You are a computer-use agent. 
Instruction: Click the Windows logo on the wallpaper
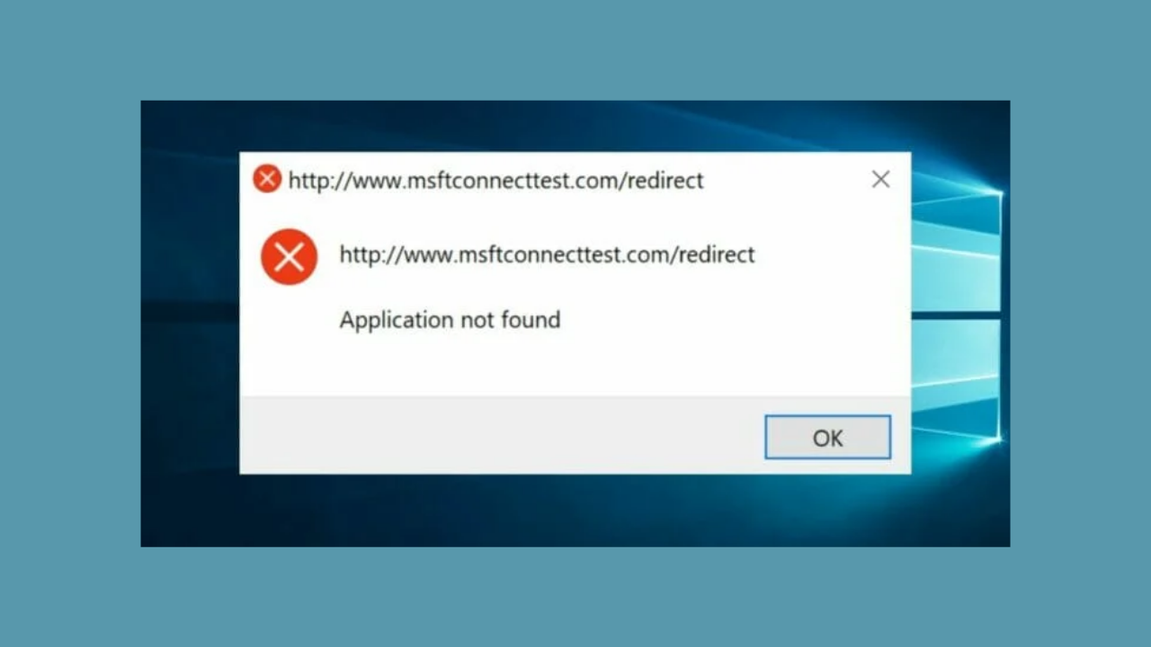point(957,315)
